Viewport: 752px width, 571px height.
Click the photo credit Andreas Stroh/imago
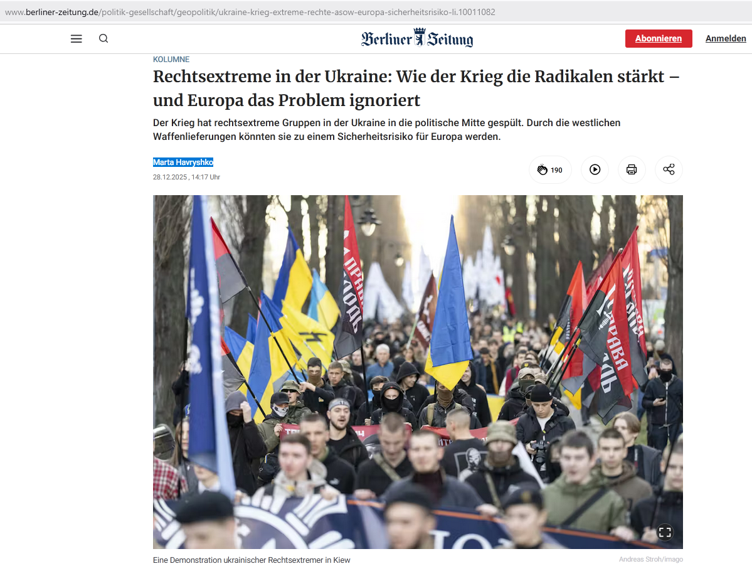coord(651,560)
